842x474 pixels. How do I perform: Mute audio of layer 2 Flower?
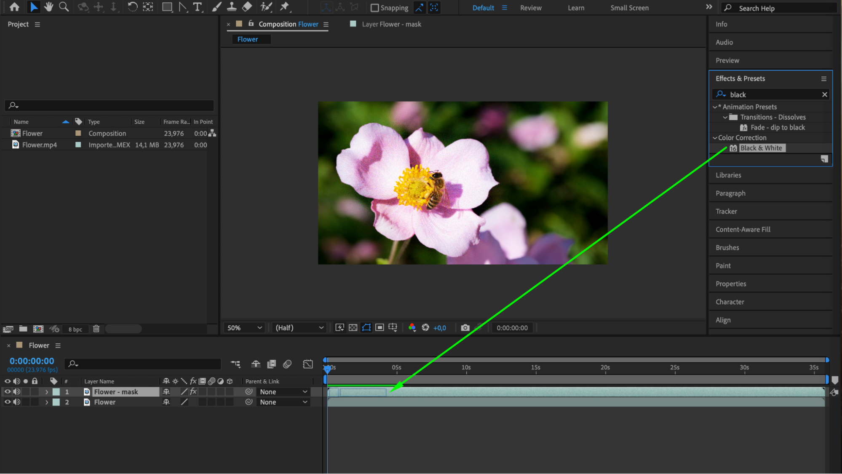click(17, 402)
